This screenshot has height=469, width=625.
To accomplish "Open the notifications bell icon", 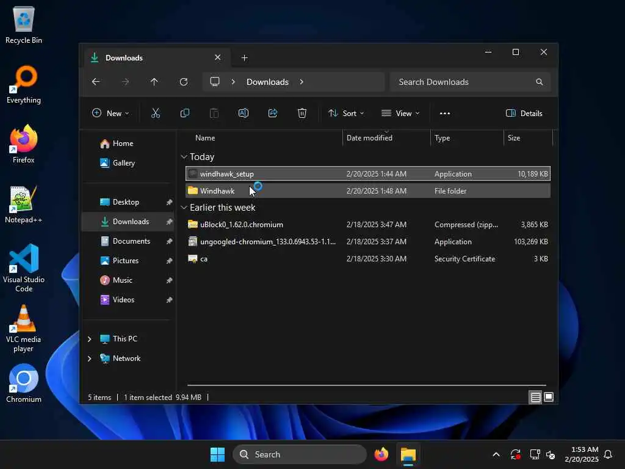I will tap(609, 454).
